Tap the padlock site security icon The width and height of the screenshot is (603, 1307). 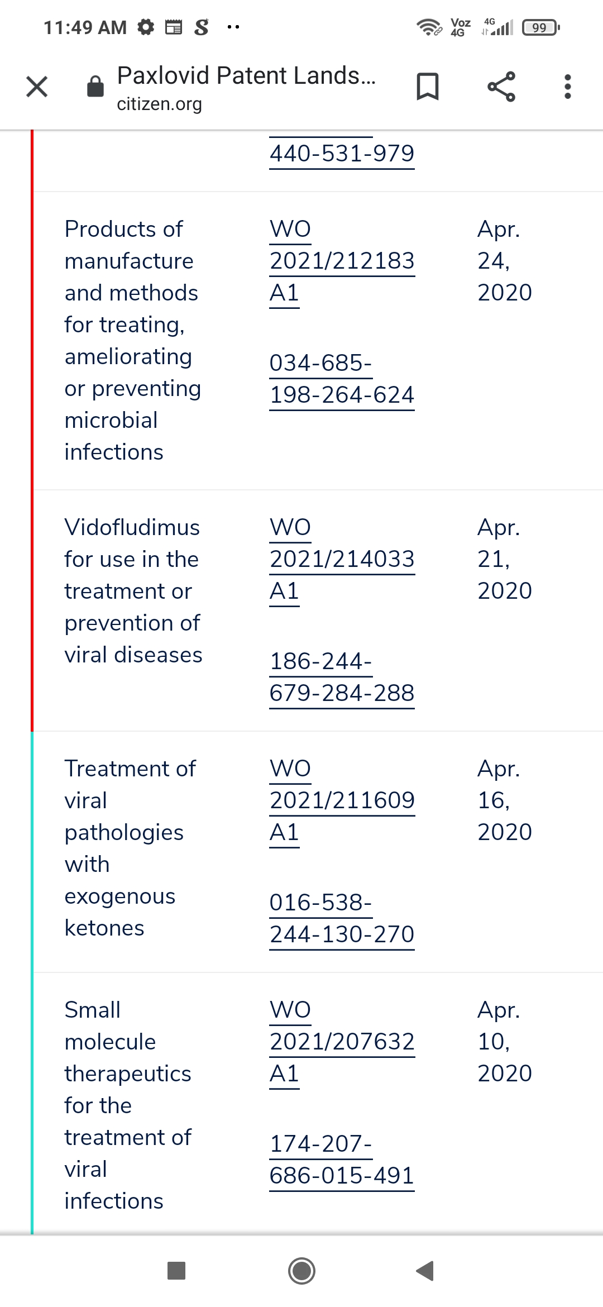tap(95, 87)
